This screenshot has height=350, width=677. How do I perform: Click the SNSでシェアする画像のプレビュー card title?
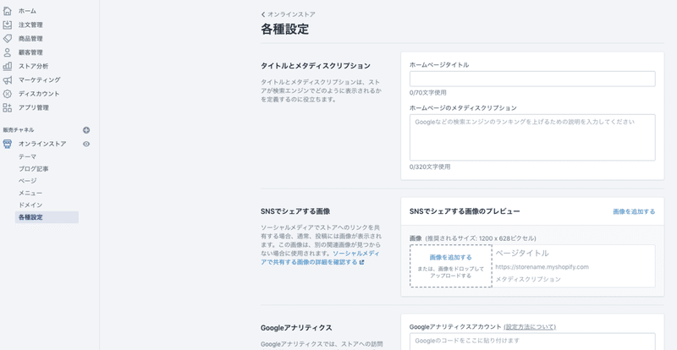tap(465, 211)
